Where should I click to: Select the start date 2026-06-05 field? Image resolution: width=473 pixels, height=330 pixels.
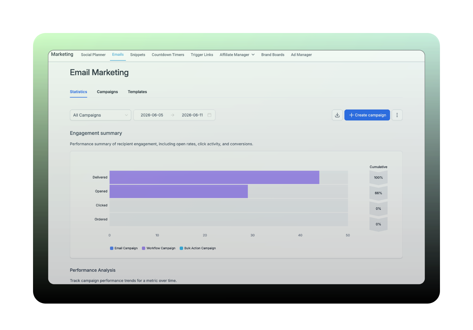click(152, 115)
